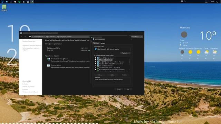Click the component list's vertical scrollbar

pos(129,64)
